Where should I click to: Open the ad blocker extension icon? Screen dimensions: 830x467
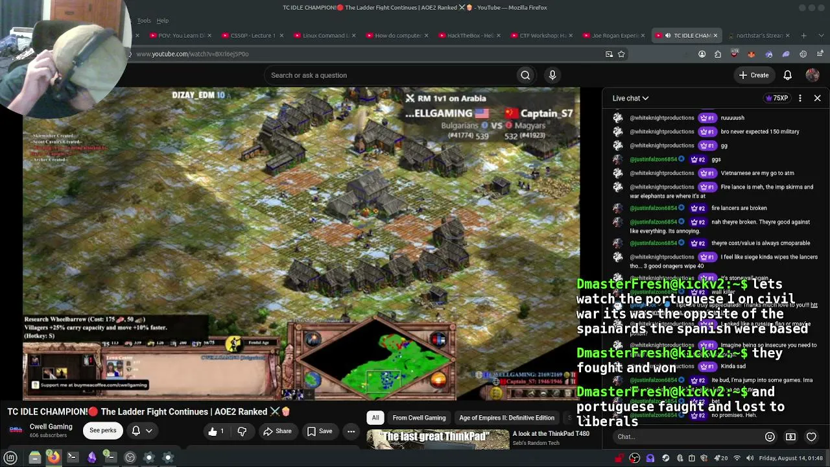pos(734,54)
